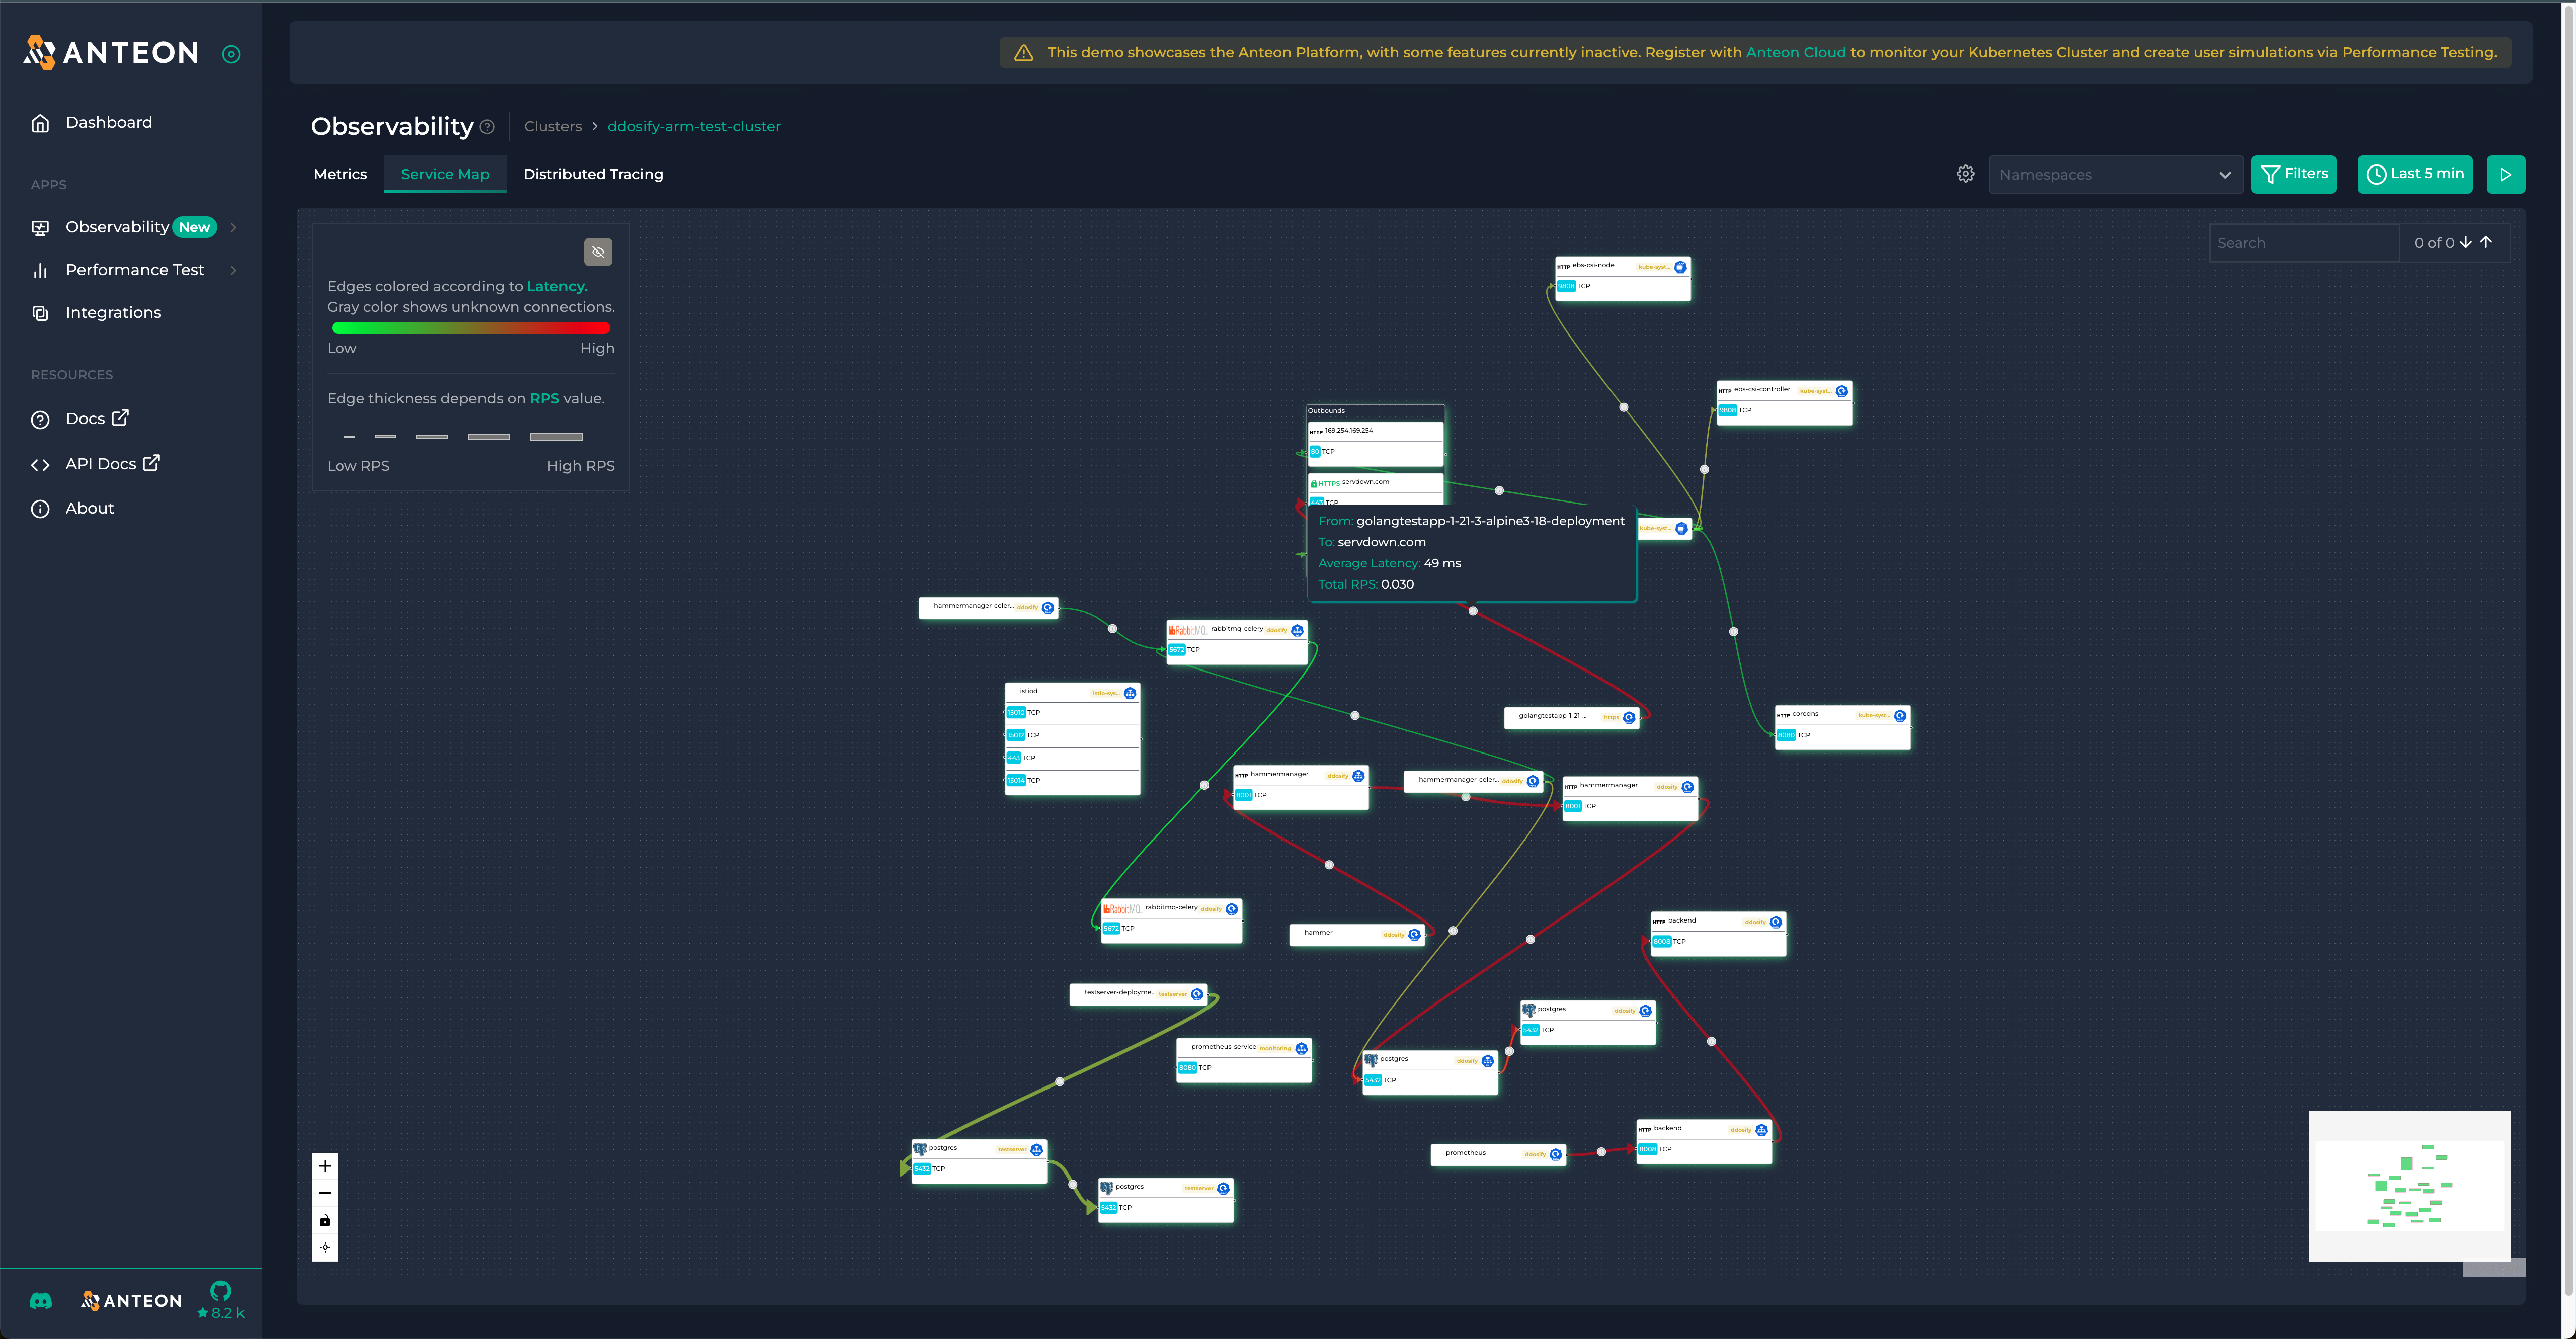This screenshot has width=2576, height=1339.
Task: Click the minimap overview thumbnail
Action: 2409,1186
